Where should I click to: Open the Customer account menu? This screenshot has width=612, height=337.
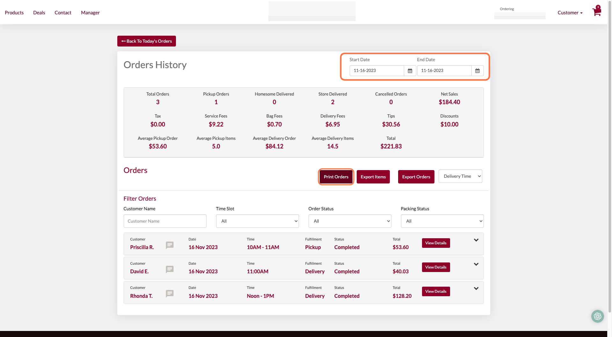[570, 13]
